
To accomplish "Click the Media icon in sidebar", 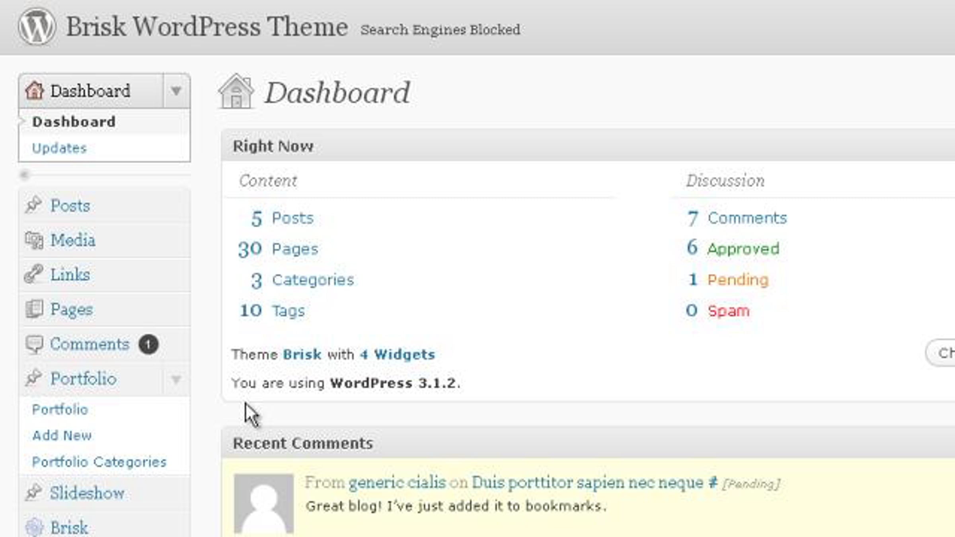I will (34, 240).
